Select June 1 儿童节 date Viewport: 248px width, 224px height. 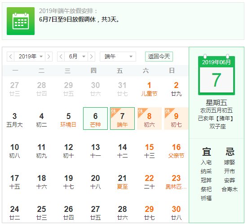149,89
